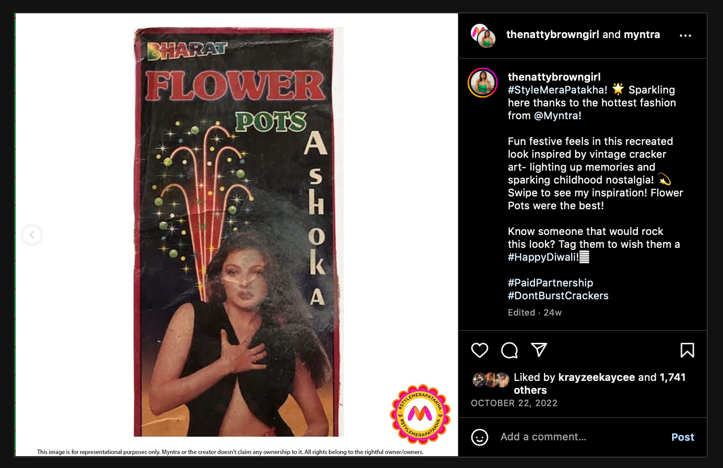Open comments with the speech bubble icon

[509, 350]
